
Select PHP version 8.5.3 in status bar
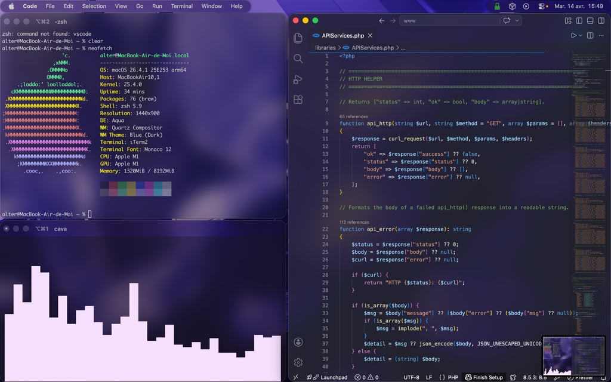coord(535,377)
